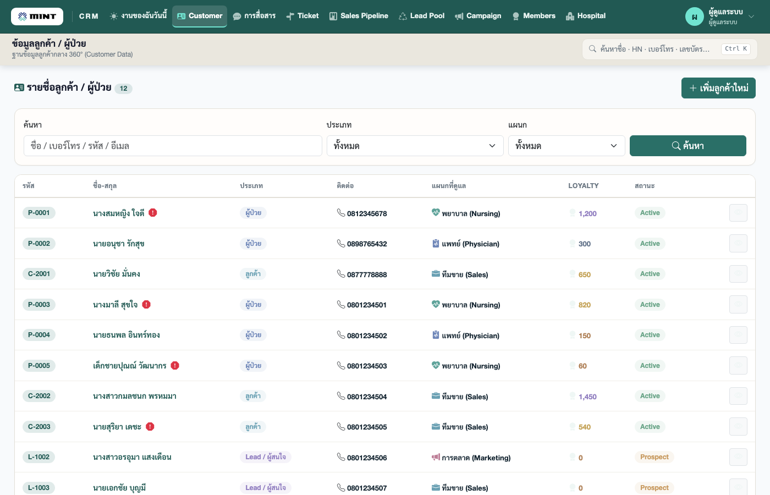Open customer นายอนุชา รักสุข
The image size is (770, 495).
pos(119,244)
